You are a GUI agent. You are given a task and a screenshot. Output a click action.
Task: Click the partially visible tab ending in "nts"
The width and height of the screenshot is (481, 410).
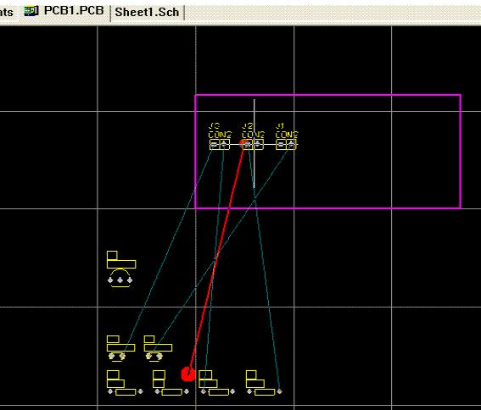coord(6,12)
